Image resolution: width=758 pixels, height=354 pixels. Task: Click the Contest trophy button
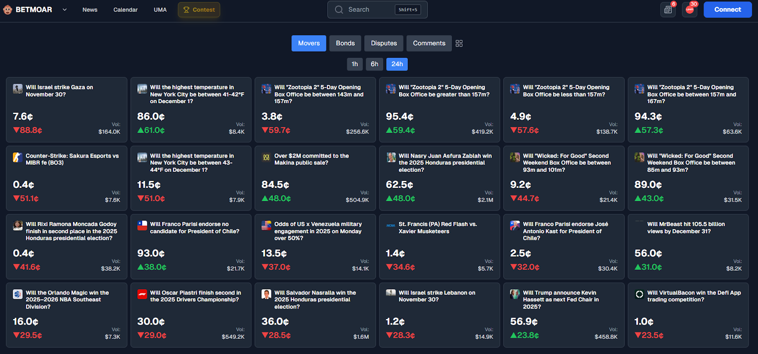coord(199,9)
